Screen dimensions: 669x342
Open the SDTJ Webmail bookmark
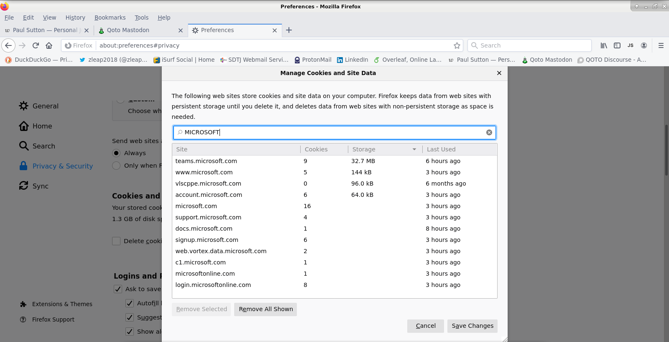pos(254,60)
